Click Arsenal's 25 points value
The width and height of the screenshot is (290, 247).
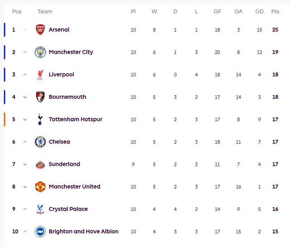click(275, 30)
